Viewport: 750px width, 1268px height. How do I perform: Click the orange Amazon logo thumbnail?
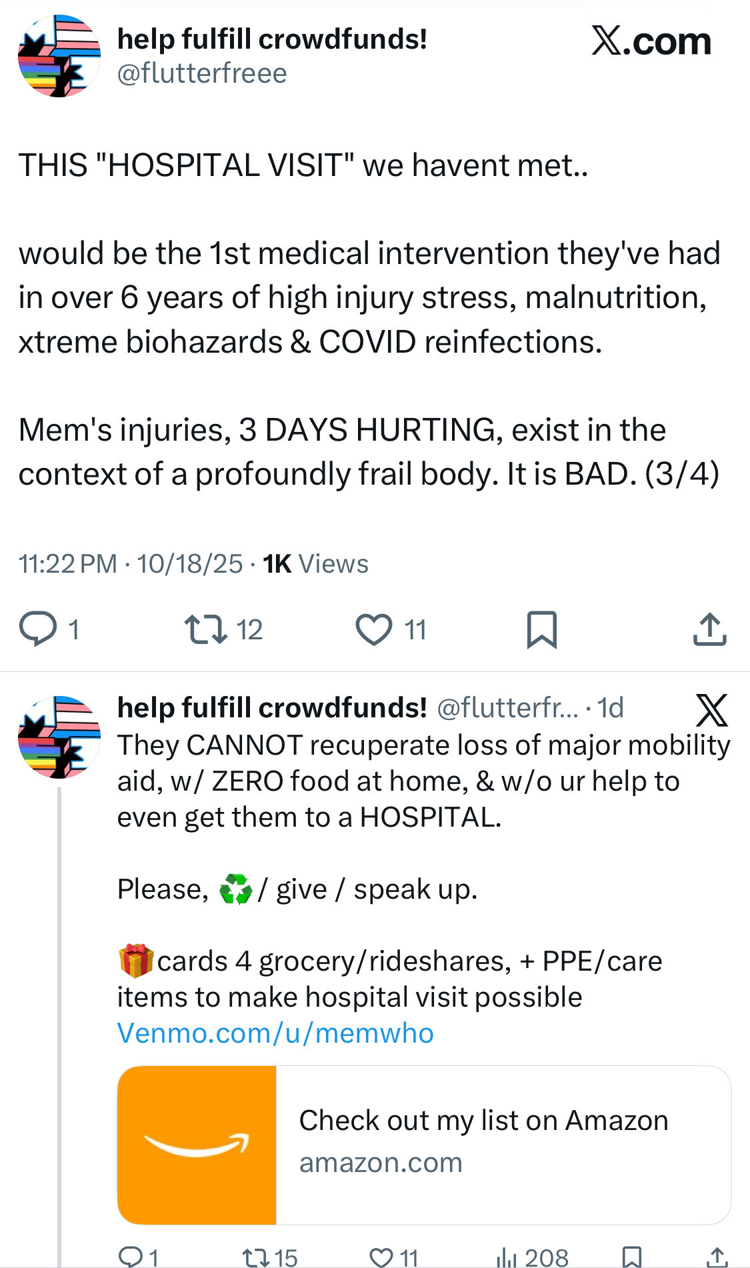[197, 1145]
